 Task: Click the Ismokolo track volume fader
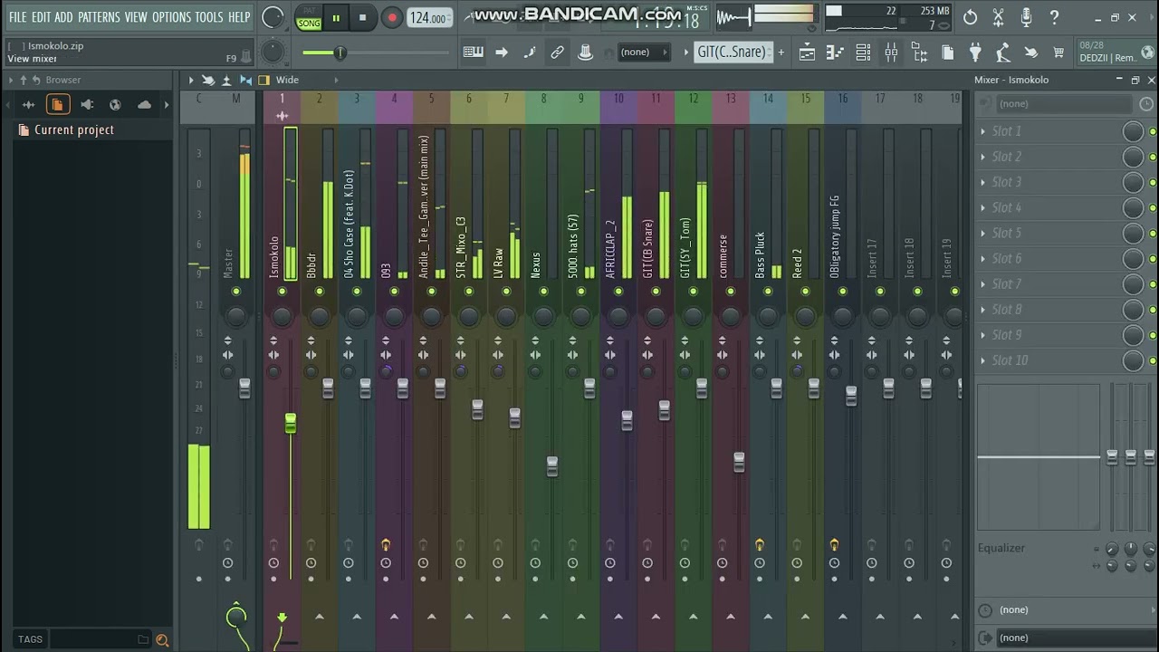click(291, 423)
